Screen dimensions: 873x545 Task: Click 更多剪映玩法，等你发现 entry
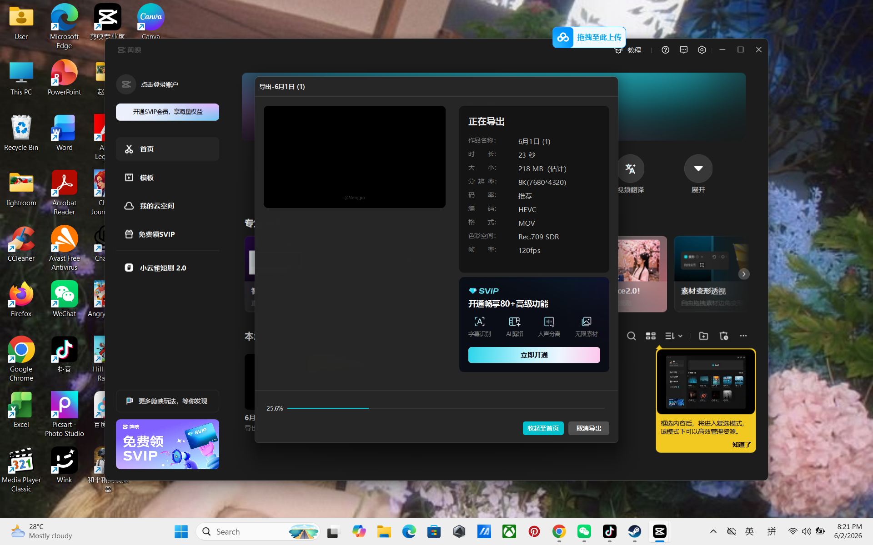click(167, 401)
